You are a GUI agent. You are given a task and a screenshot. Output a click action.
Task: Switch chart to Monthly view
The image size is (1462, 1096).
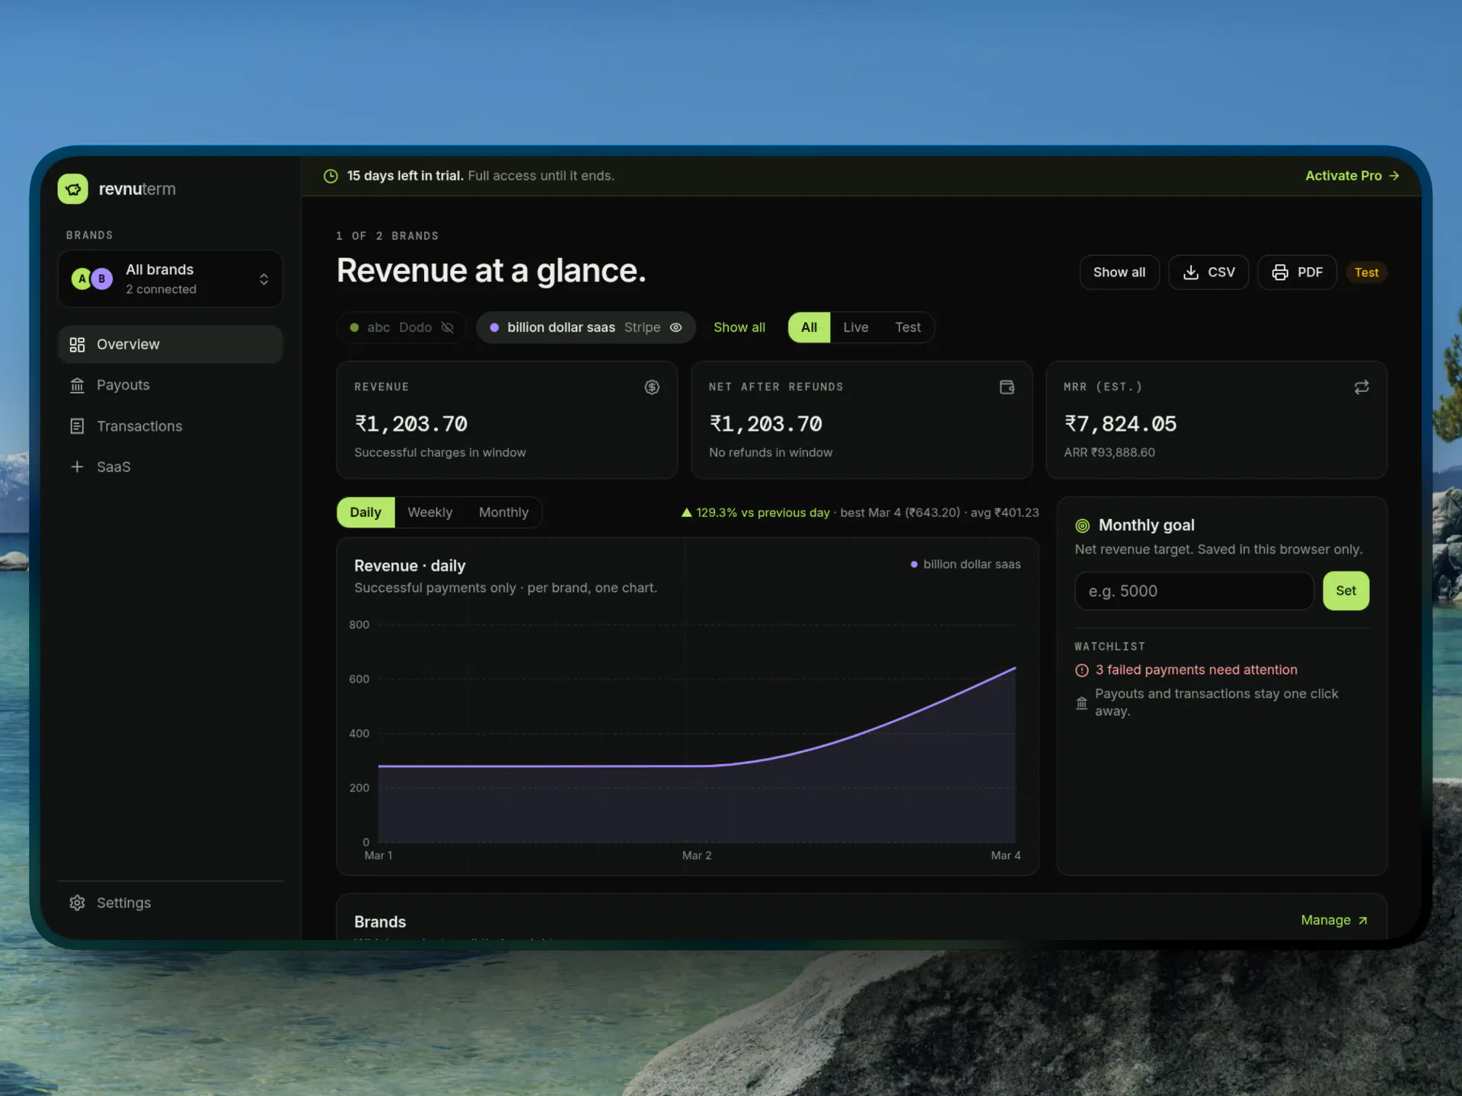coord(503,513)
